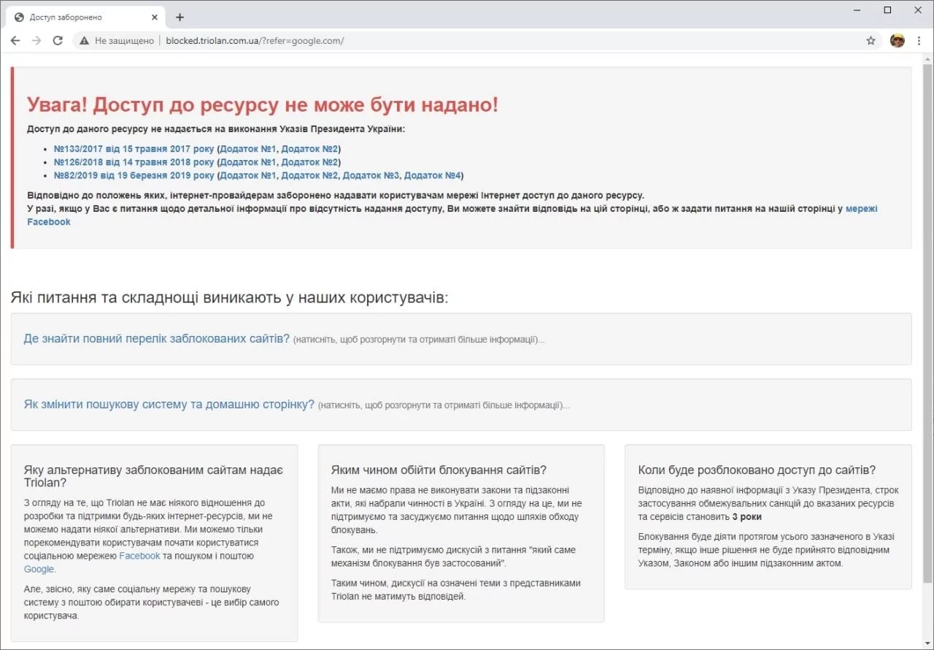Expand 'Де знайти повний перелік заблокованих сайтів?'

157,339
